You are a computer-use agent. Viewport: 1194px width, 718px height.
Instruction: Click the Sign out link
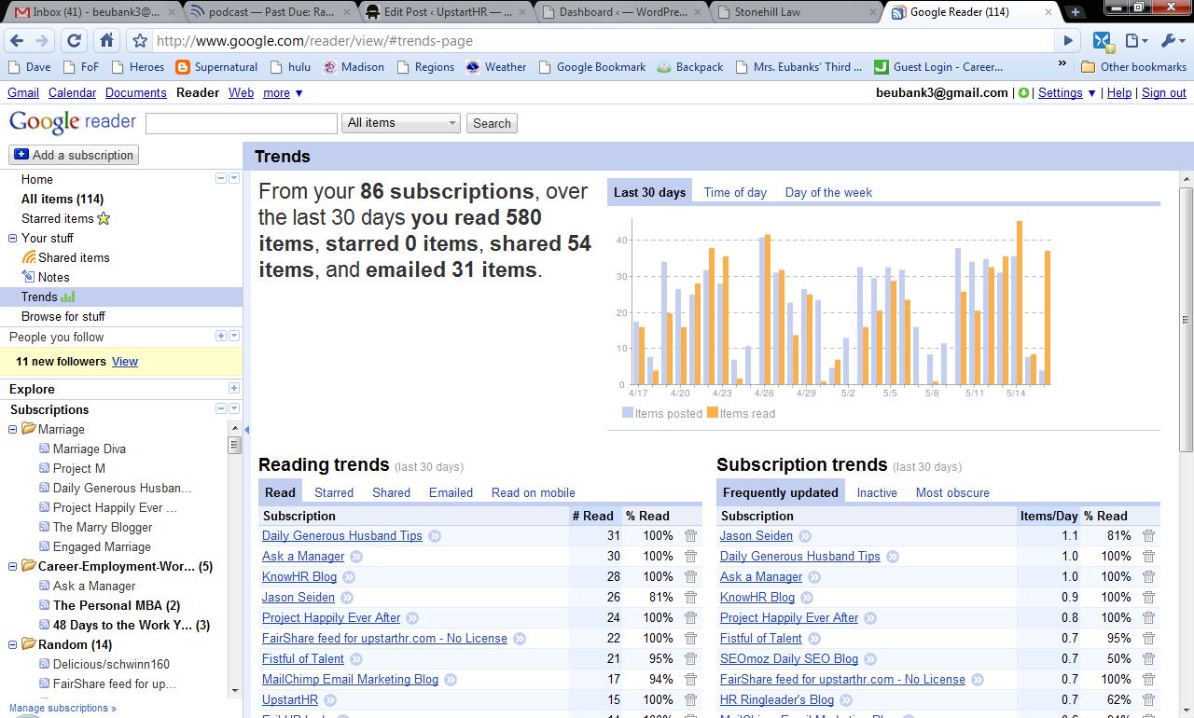[1164, 93]
